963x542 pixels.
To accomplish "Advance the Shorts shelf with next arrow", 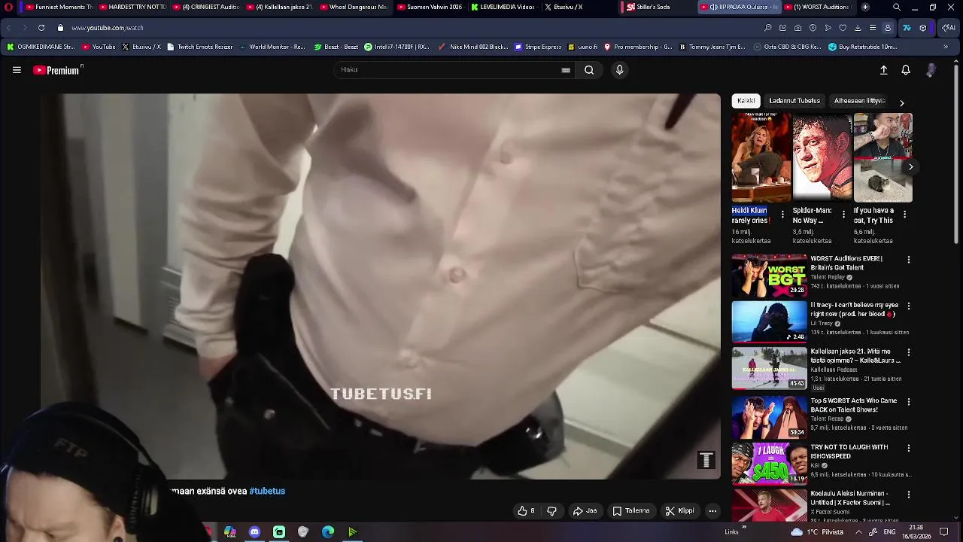I will coord(910,167).
